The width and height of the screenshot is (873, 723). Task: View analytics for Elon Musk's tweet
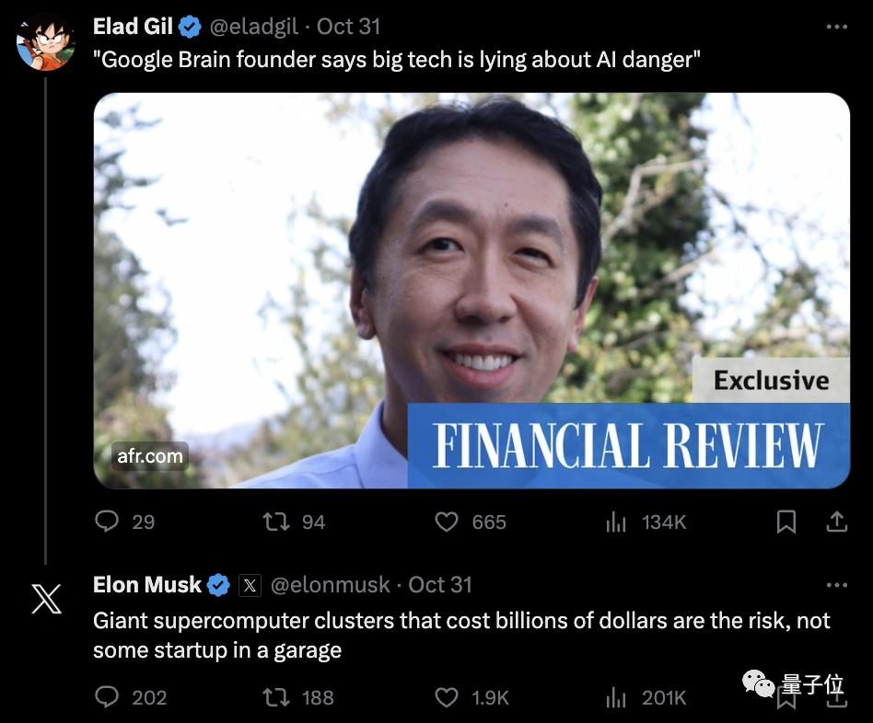616,697
